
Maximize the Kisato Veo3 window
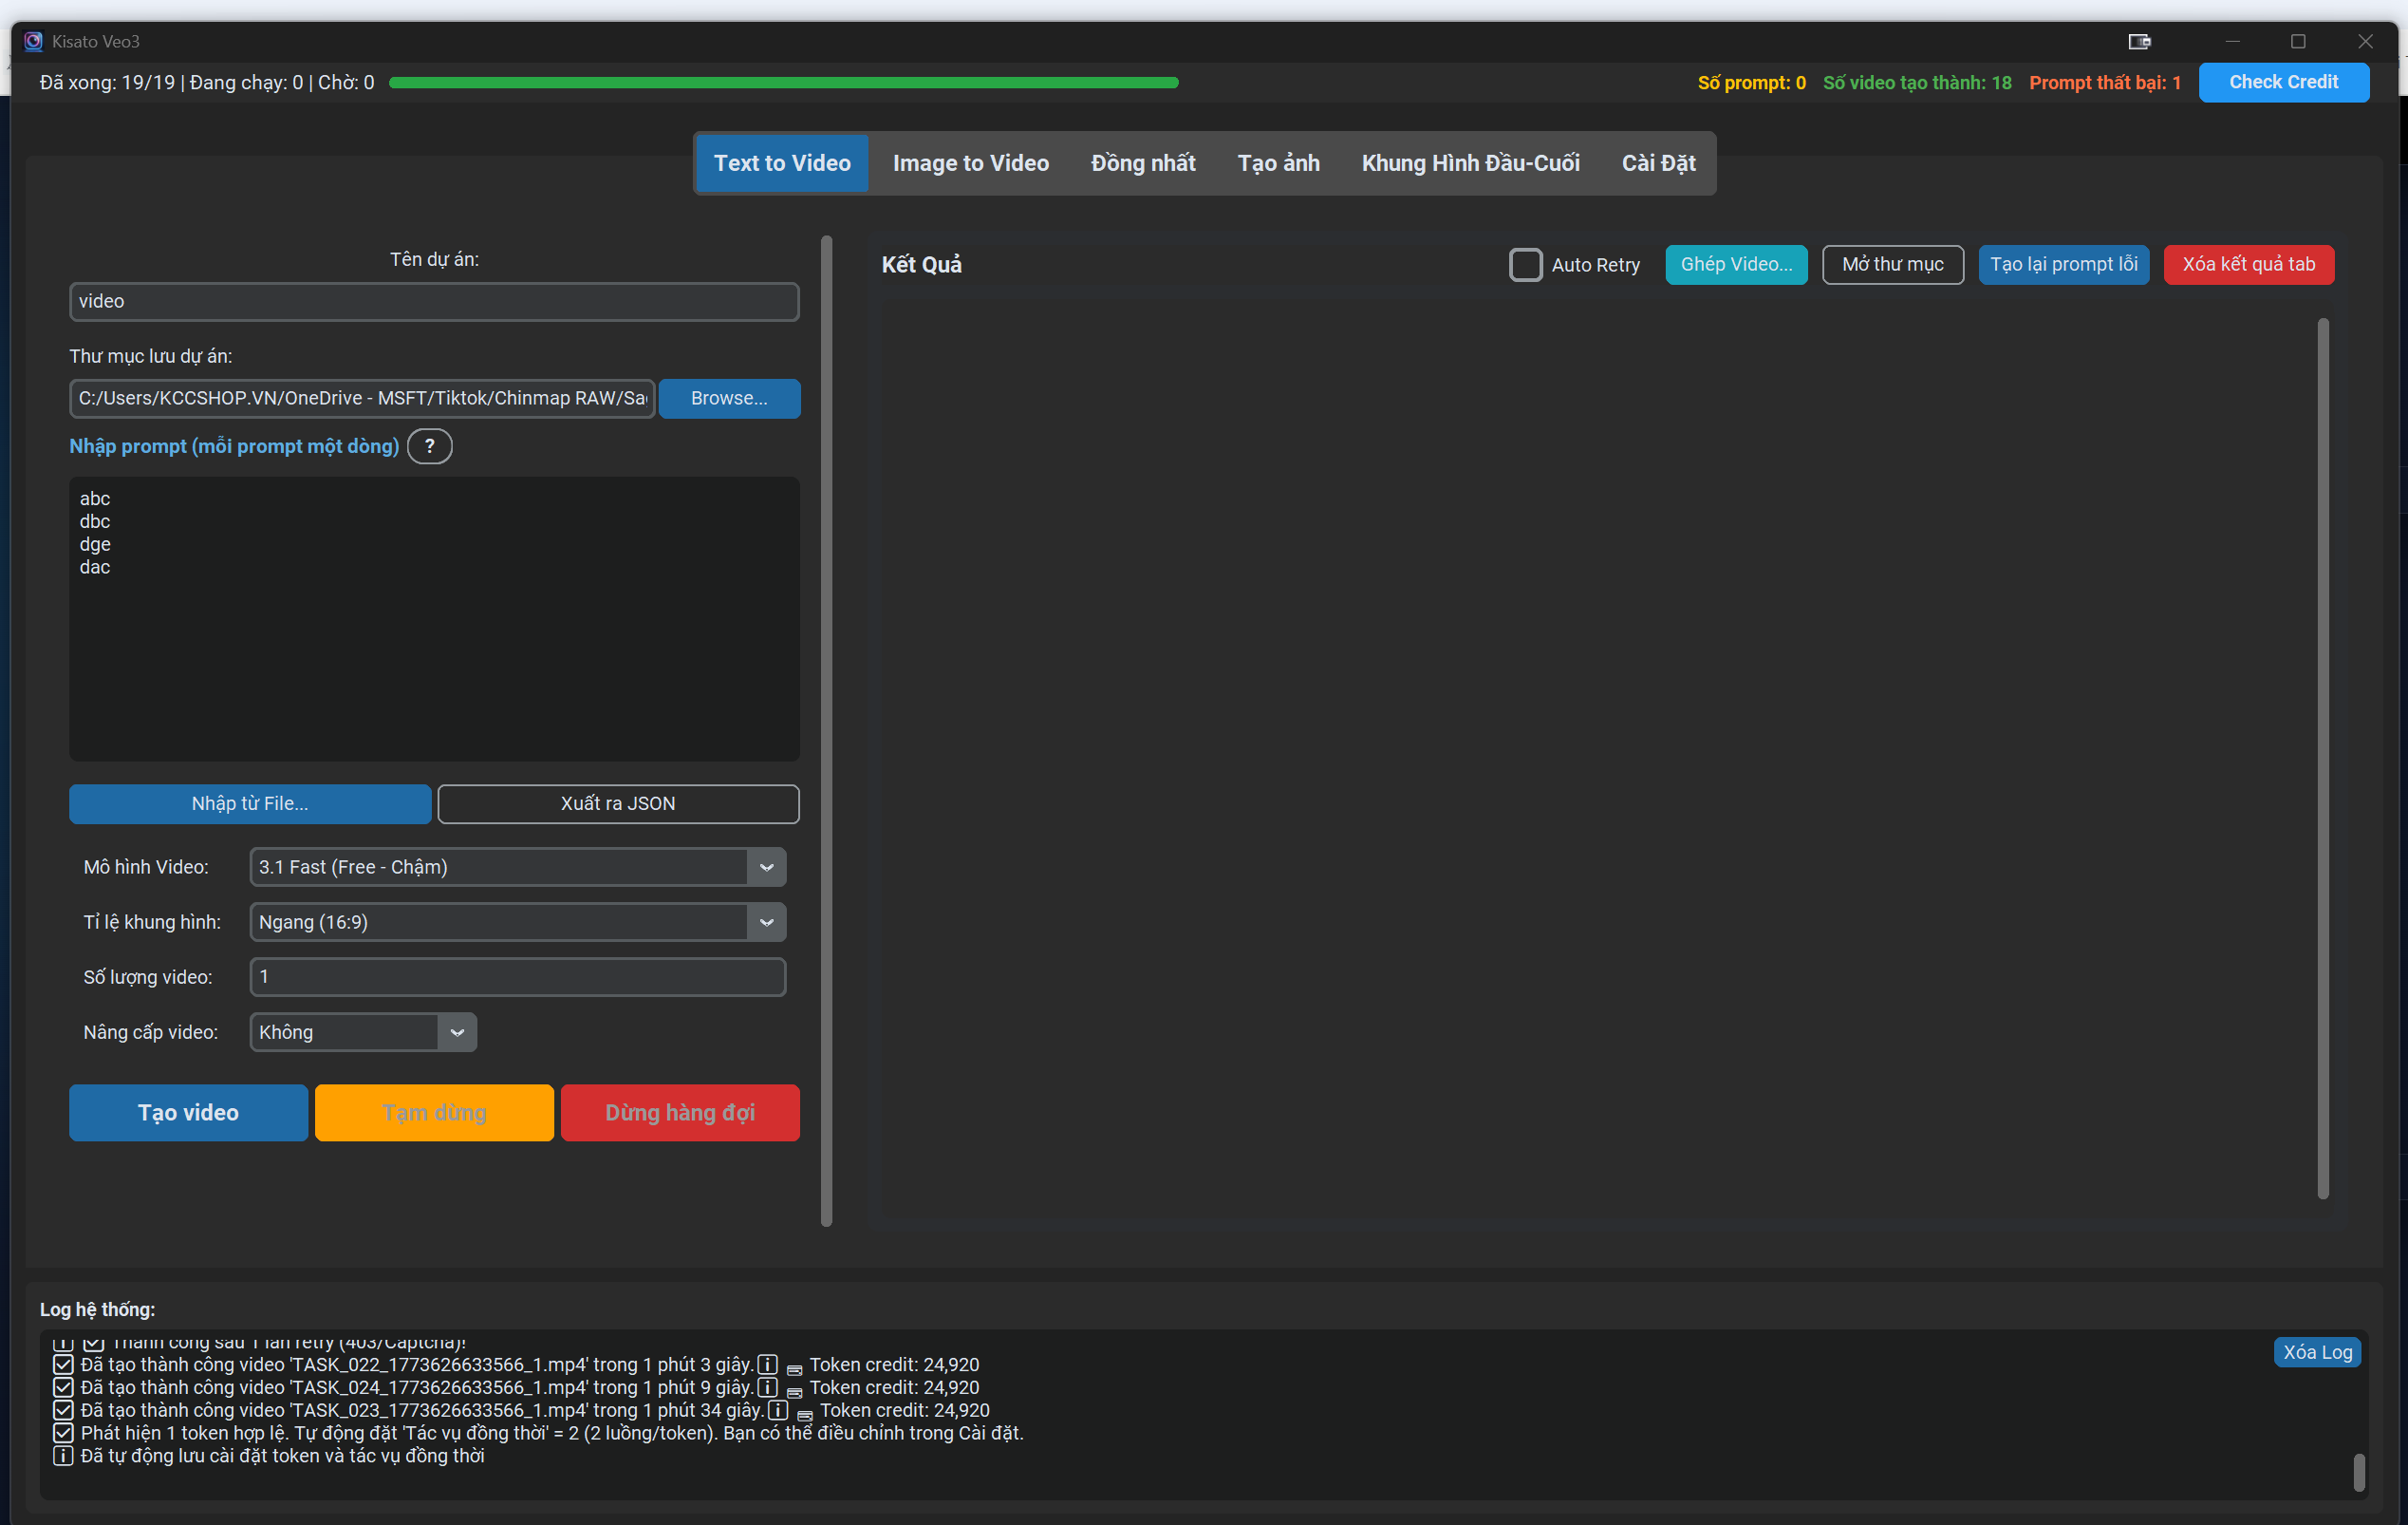[x=2298, y=41]
